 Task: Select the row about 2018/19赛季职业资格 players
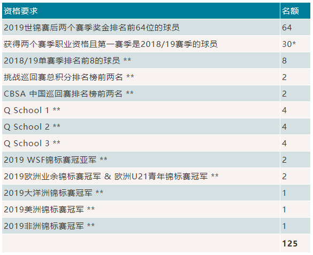coord(156,44)
